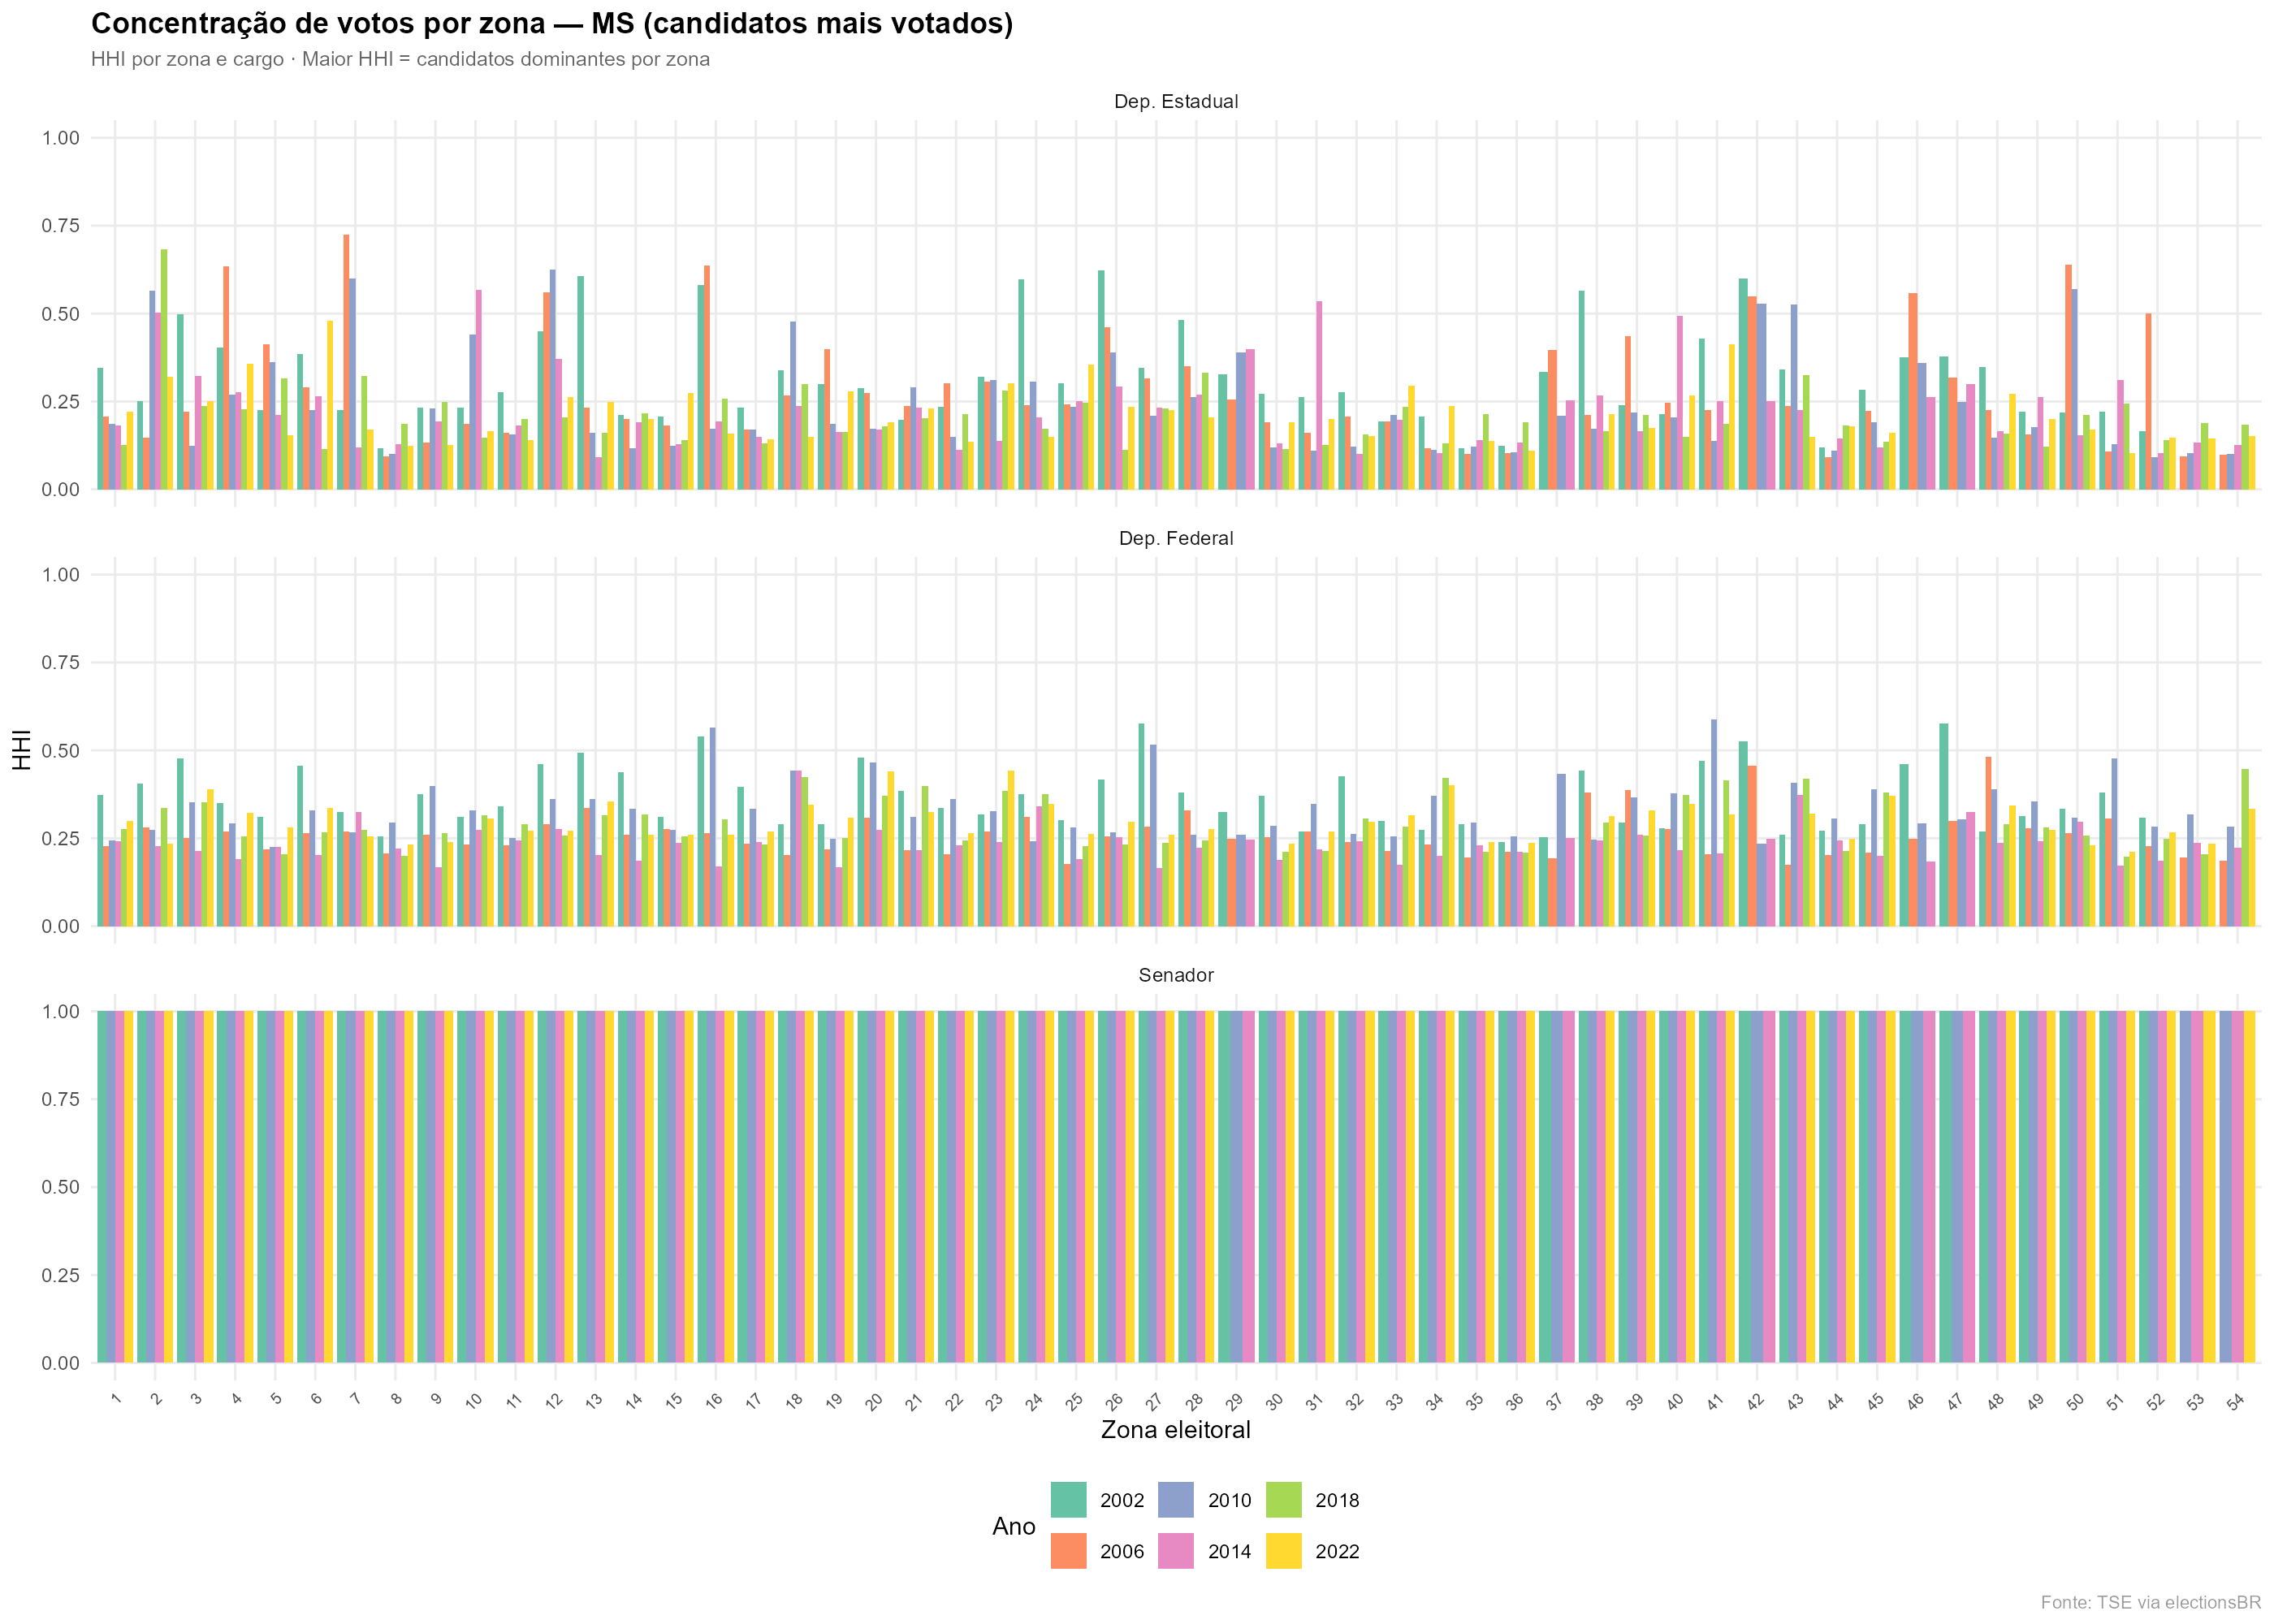This screenshot has width=2274, height=1624.
Task: Click the 2002 green legend swatch
Action: 1068,1500
